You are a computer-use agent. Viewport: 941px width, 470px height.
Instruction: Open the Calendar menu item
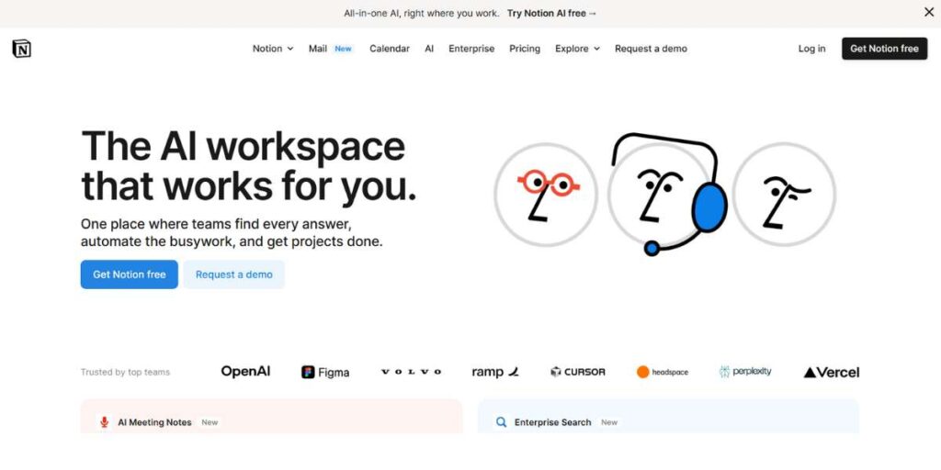coord(390,49)
